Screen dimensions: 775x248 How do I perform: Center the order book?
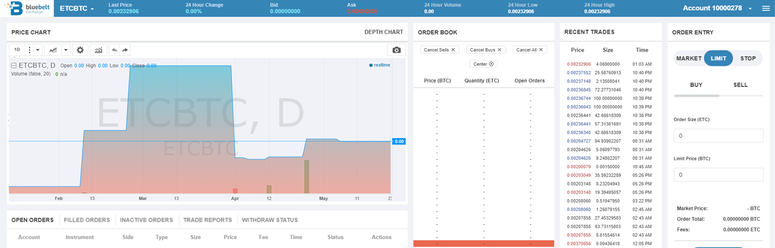(484, 64)
